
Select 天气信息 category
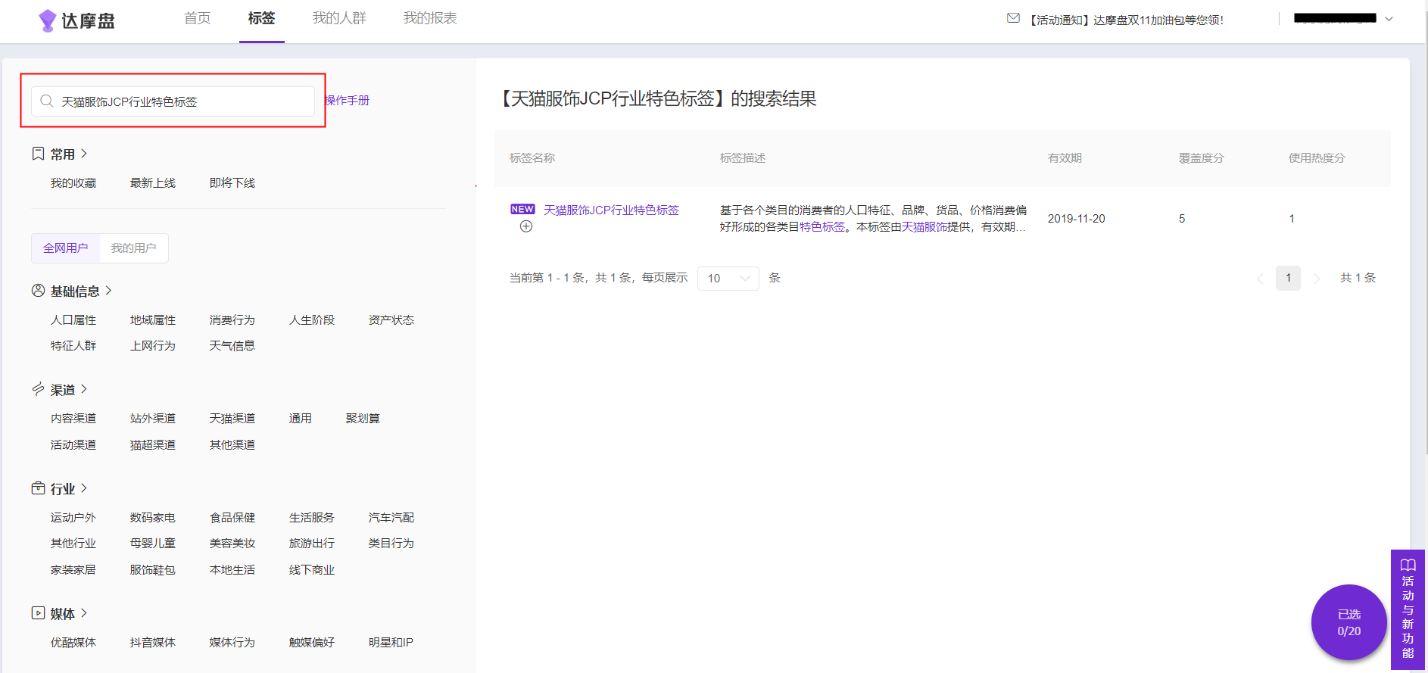pos(232,346)
